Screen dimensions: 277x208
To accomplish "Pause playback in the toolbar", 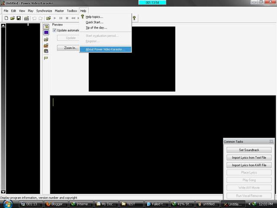I will click(x=61, y=18).
